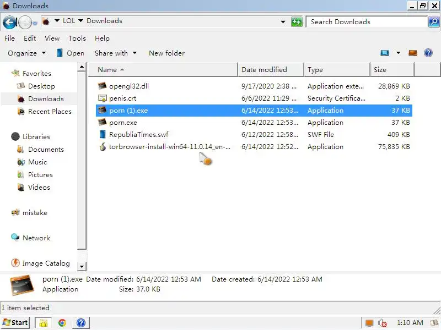Image resolution: width=441 pixels, height=330 pixels.
Task: Click the 28,869 KB size cell
Action: click(394, 86)
